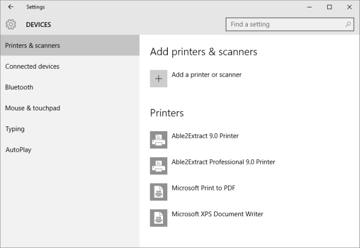Click the Settings window title
The image size is (360, 248).
(x=35, y=7)
